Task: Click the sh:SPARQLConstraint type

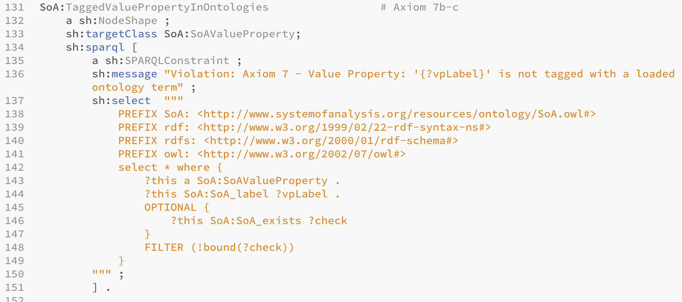Action: click(x=167, y=61)
